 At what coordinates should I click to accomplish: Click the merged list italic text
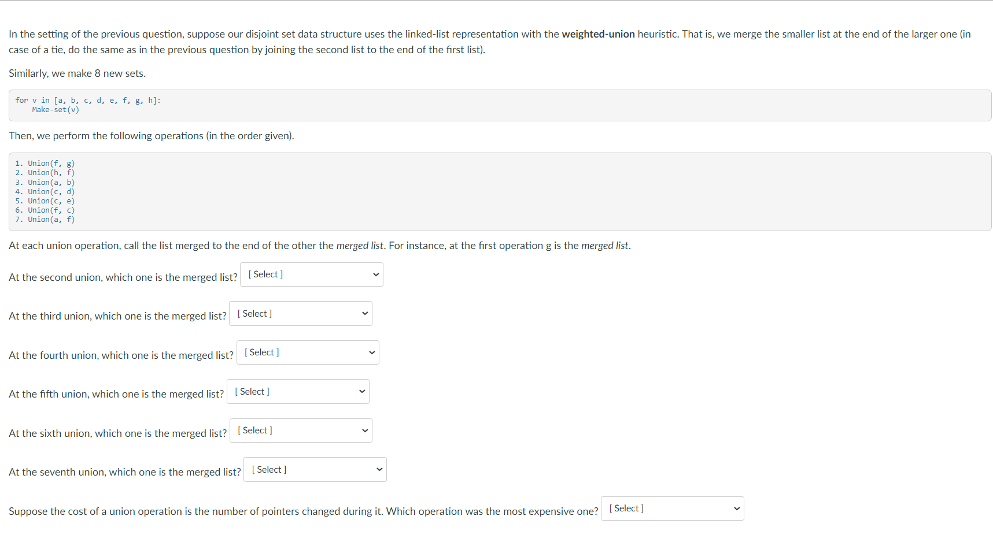click(360, 245)
